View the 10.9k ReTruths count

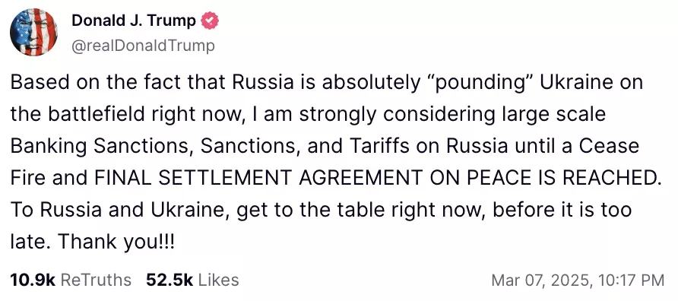[33, 280]
